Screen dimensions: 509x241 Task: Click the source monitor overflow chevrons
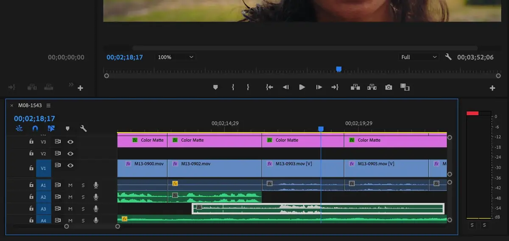click(71, 85)
